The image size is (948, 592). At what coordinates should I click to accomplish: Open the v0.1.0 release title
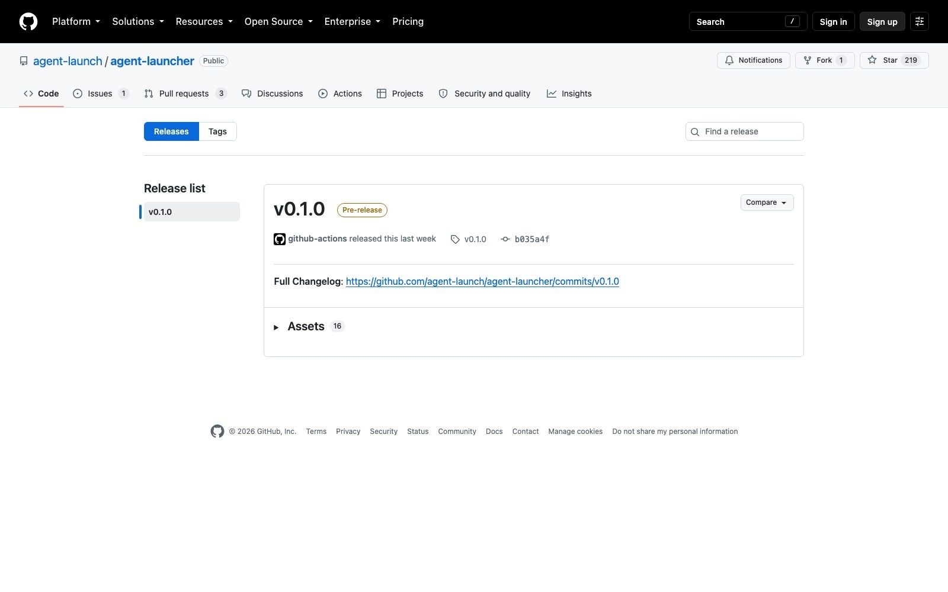[x=299, y=209]
